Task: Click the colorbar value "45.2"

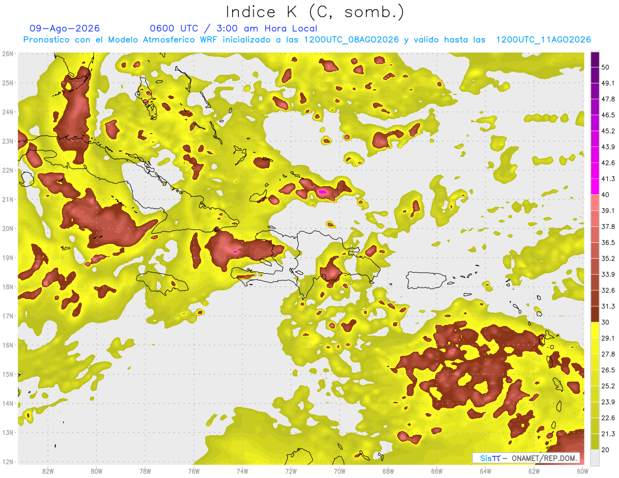Action: [x=608, y=131]
